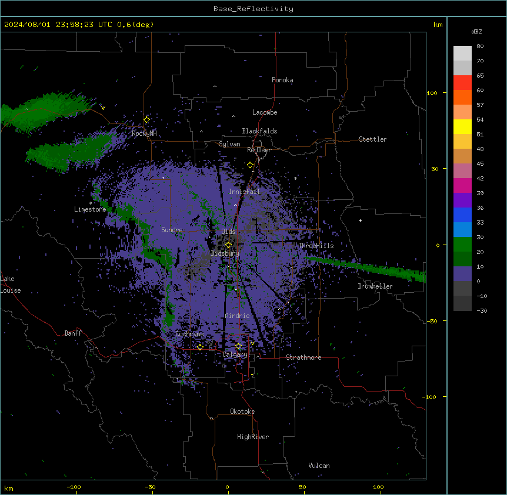Pick the red 60-65 dBZ legend swatch

coord(462,82)
